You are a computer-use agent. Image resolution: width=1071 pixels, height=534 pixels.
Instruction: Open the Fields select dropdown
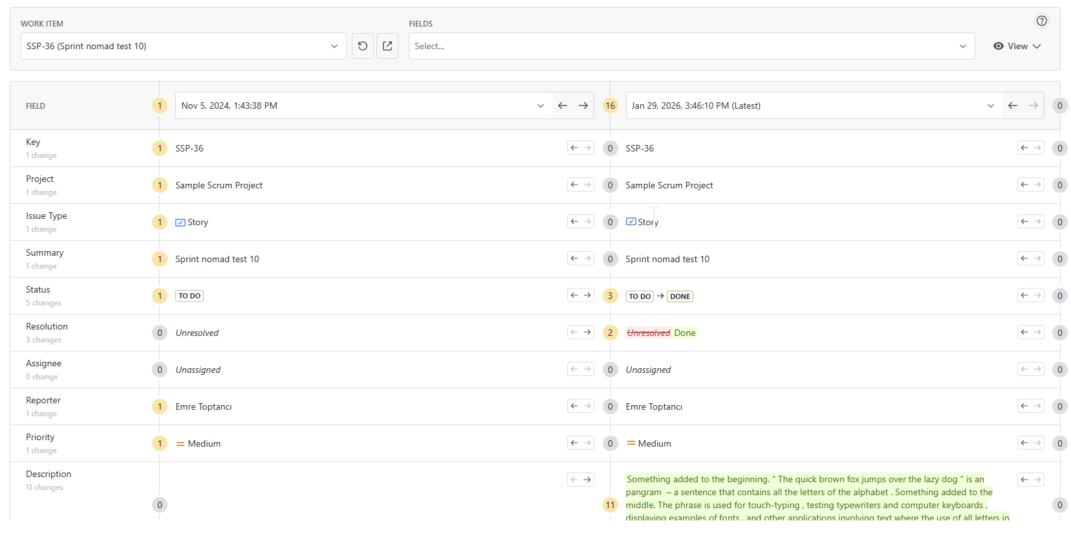tap(691, 46)
